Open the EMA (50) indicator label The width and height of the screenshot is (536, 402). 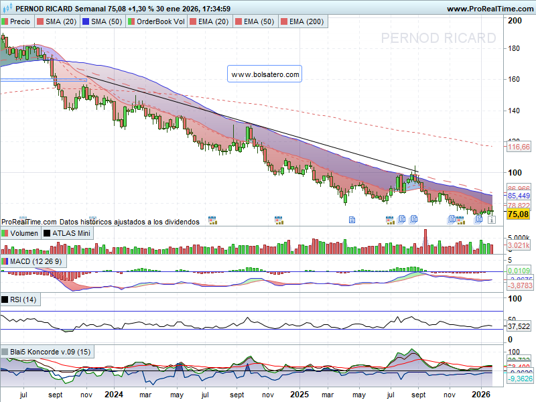coord(255,21)
